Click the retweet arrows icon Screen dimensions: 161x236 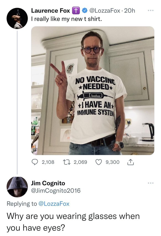click(66, 162)
